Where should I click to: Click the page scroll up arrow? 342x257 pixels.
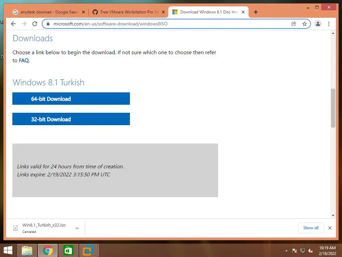click(x=333, y=33)
